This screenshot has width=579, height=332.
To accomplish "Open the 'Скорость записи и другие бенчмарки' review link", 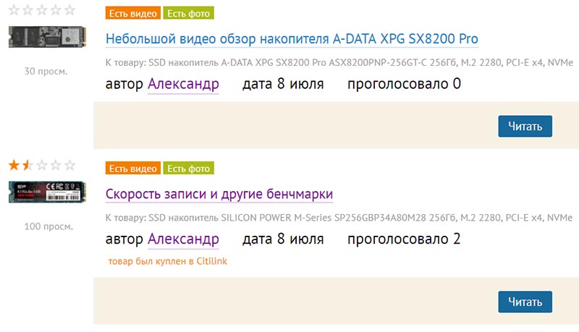I will pos(219,194).
